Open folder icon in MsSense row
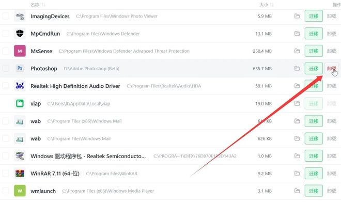 coord(297,51)
